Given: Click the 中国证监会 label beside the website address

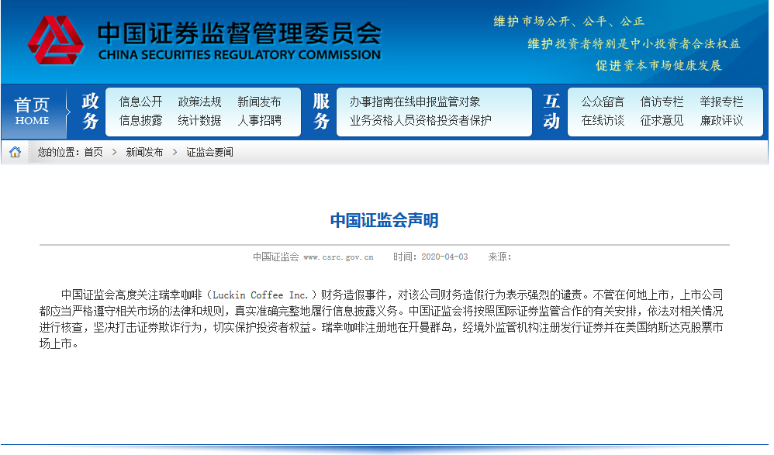Looking at the screenshot, I should (276, 257).
